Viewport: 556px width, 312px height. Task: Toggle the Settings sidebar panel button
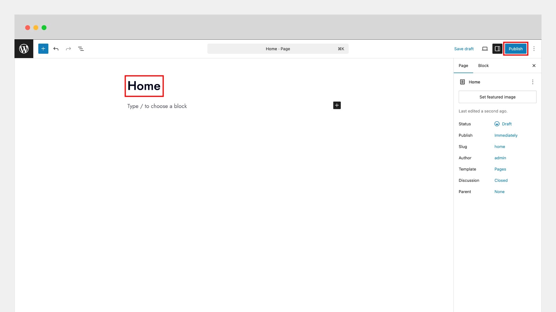(497, 49)
